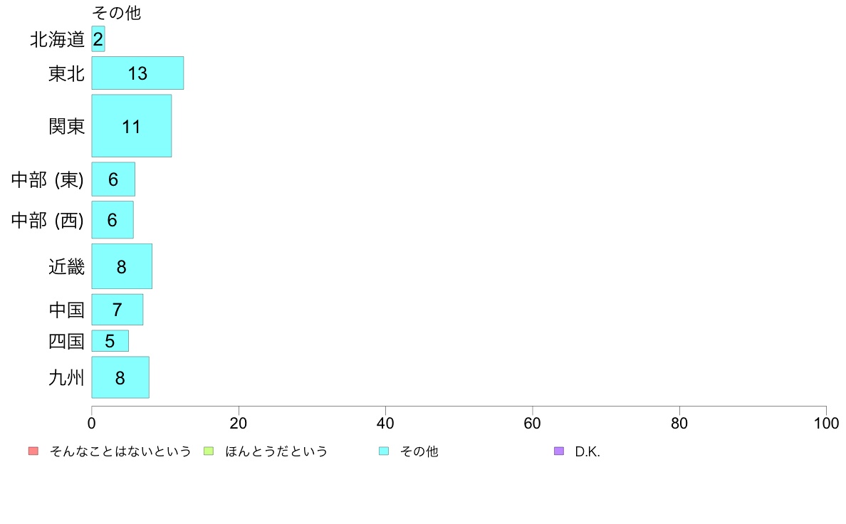Click the 九州 category label
This screenshot has width=846, height=524.
(x=66, y=377)
